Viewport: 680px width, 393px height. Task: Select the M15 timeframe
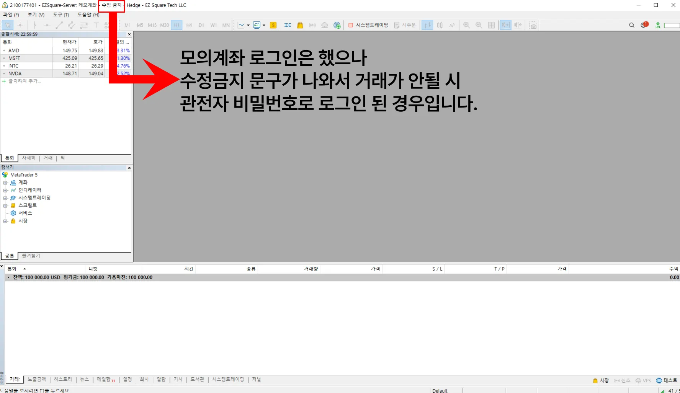coord(152,25)
